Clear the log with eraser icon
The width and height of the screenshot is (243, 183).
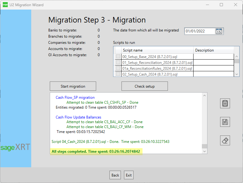225,140
